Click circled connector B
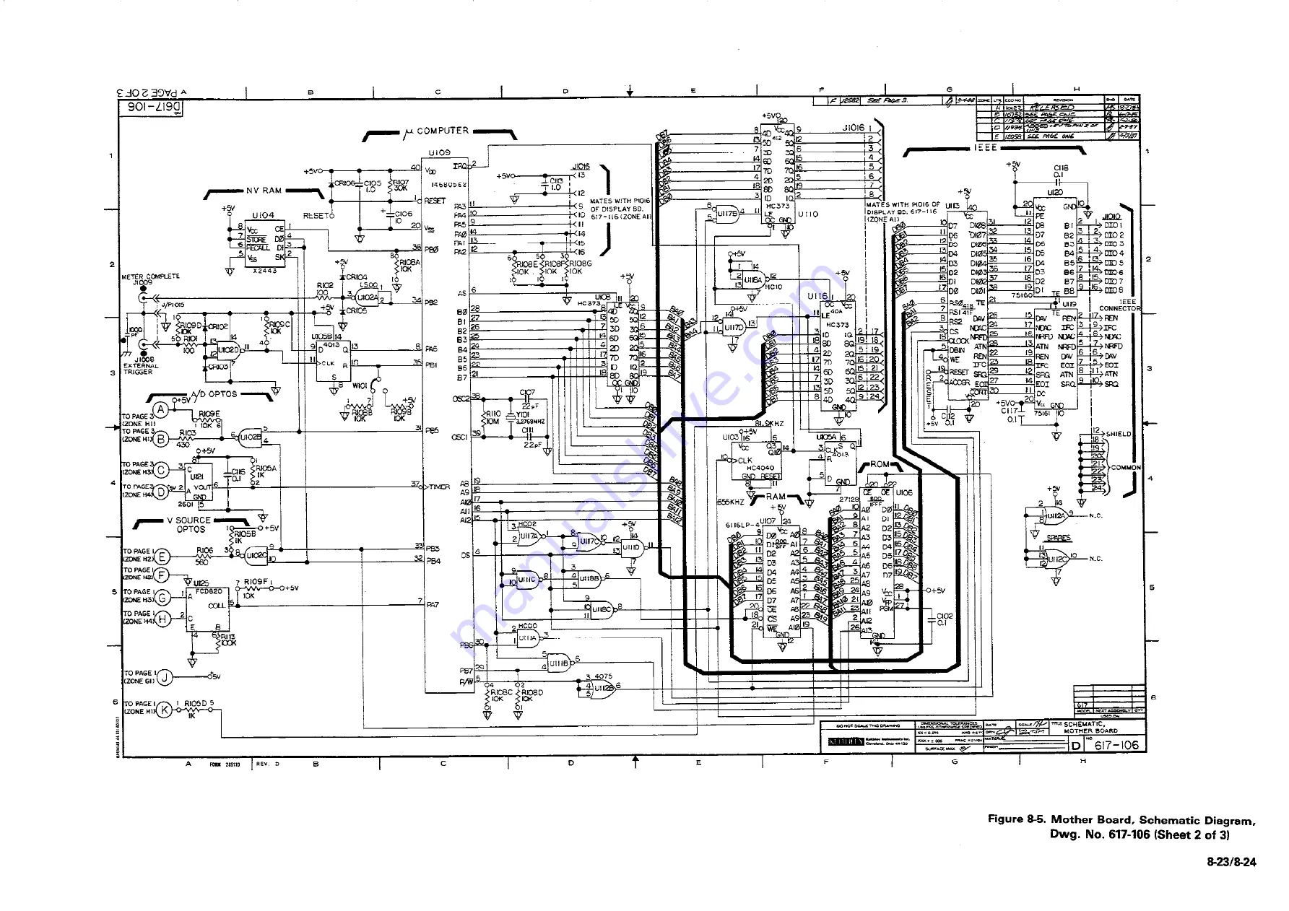This screenshot has height=911, width=1289. click(x=162, y=439)
